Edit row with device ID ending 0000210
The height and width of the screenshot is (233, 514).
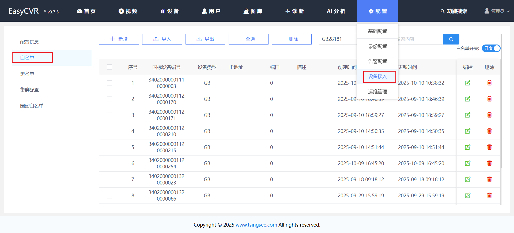(x=468, y=131)
